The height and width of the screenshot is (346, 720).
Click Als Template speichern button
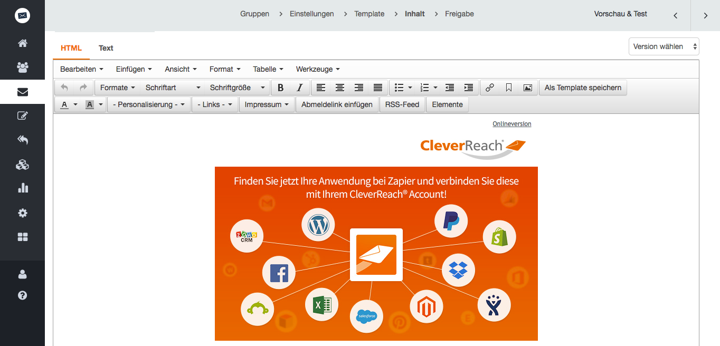(583, 88)
